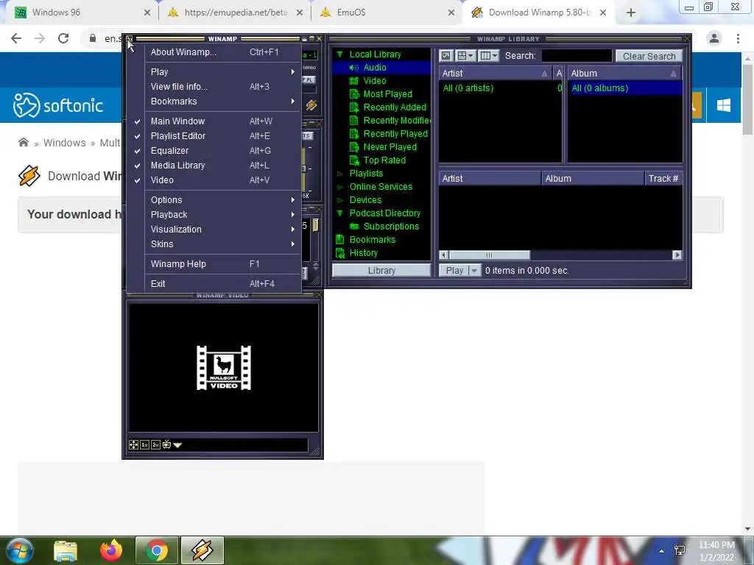Viewport: 754px width, 565px height.
Task: Click the Windows platform icon on Softonic
Action: (x=724, y=105)
